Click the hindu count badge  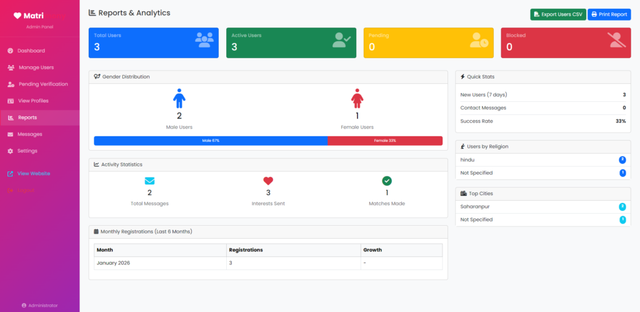pos(622,160)
